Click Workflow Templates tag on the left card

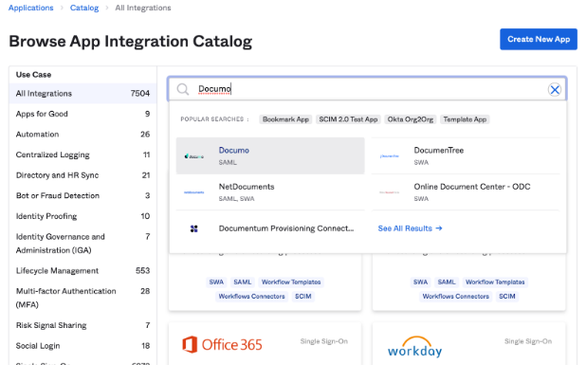coord(291,282)
